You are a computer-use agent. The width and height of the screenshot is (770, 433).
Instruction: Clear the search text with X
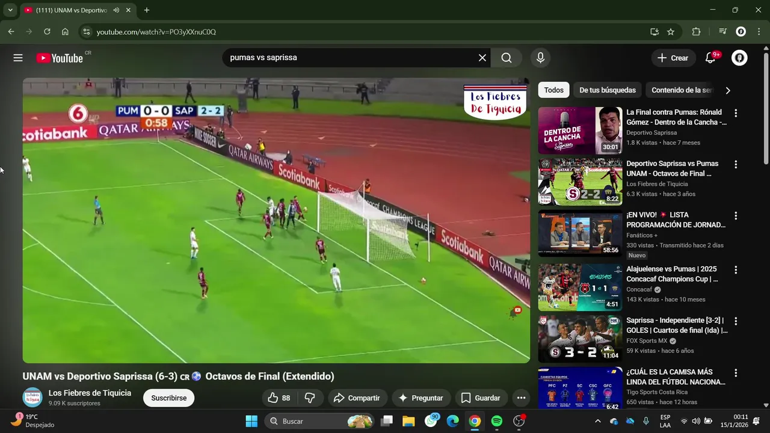[x=482, y=58]
